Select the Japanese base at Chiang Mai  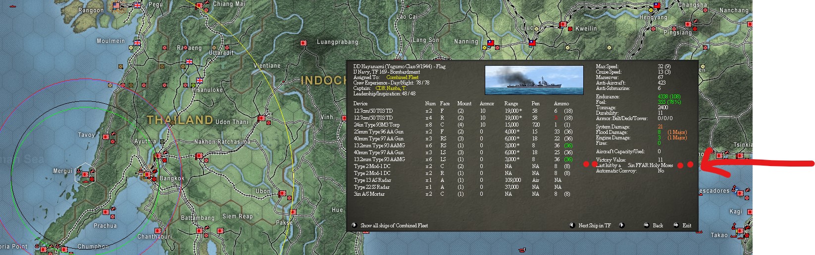click(200, 6)
